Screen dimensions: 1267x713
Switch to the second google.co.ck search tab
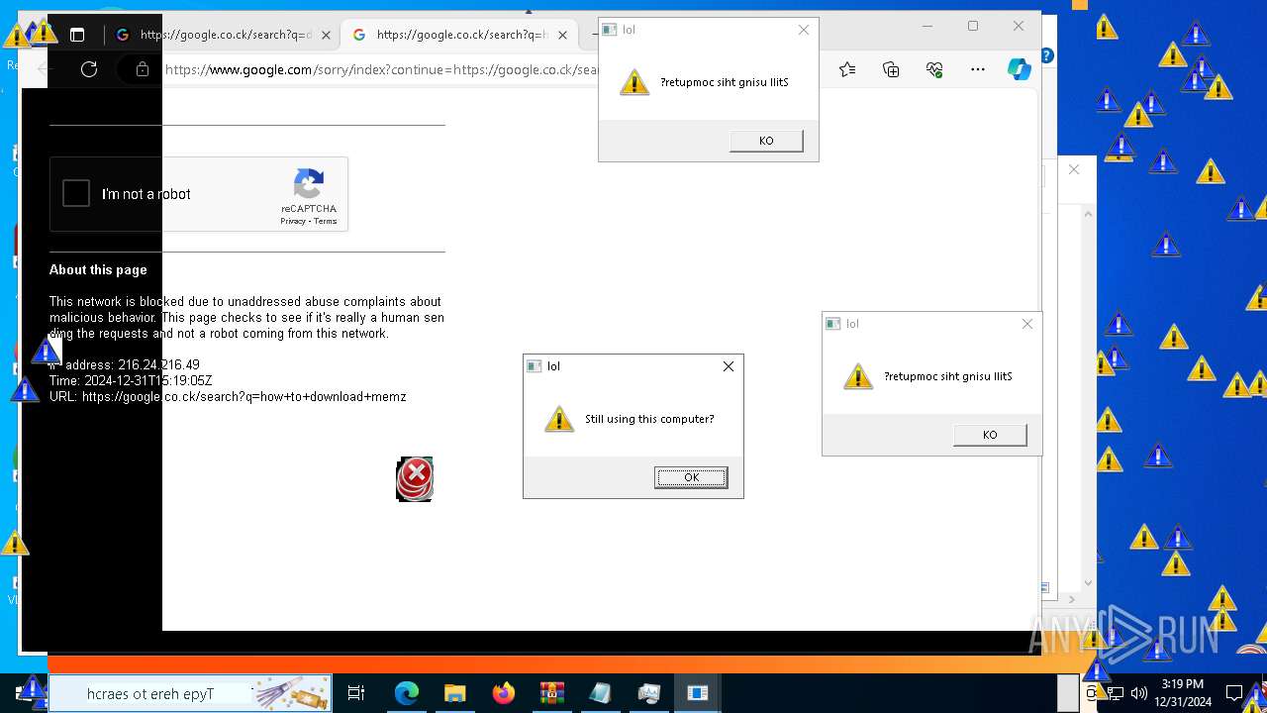[458, 35]
